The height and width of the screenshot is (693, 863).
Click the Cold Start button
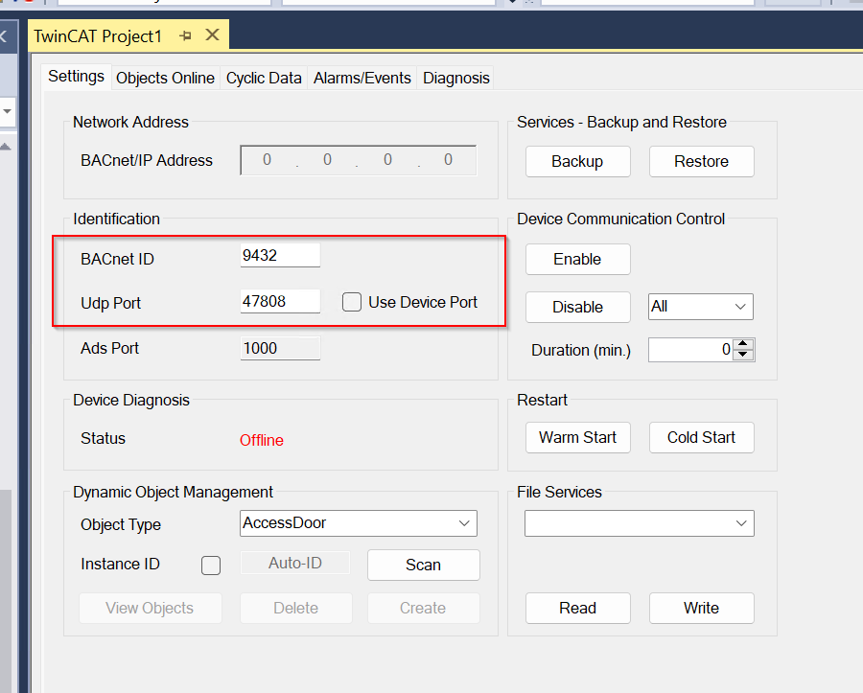tap(702, 438)
